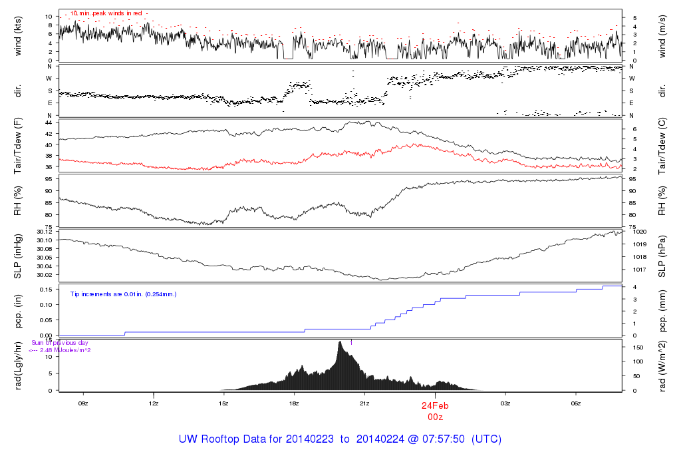Click the '44' tick on Tair/Tdew (F) axis

49,122
